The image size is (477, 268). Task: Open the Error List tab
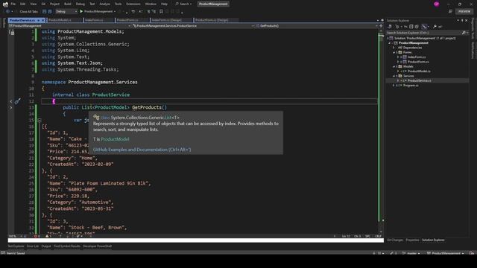click(x=33, y=246)
